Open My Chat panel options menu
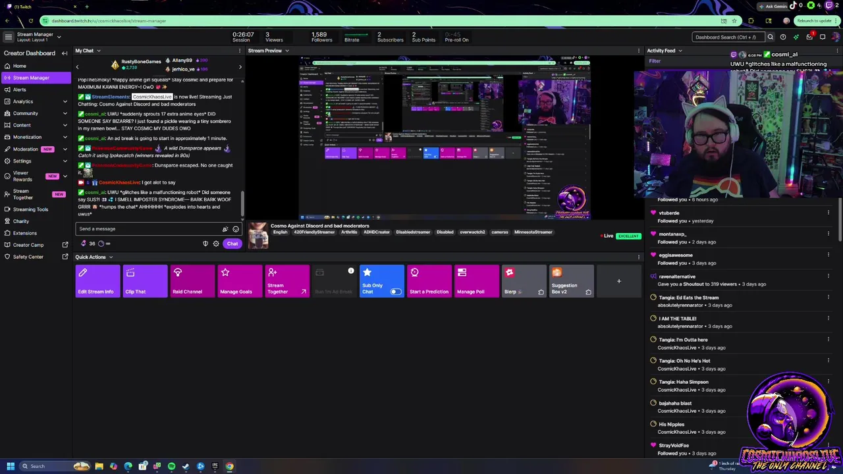This screenshot has width=843, height=474. click(240, 51)
